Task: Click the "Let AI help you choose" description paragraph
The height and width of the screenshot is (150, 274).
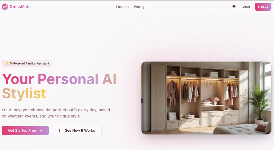Action: pyautogui.click(x=56, y=113)
